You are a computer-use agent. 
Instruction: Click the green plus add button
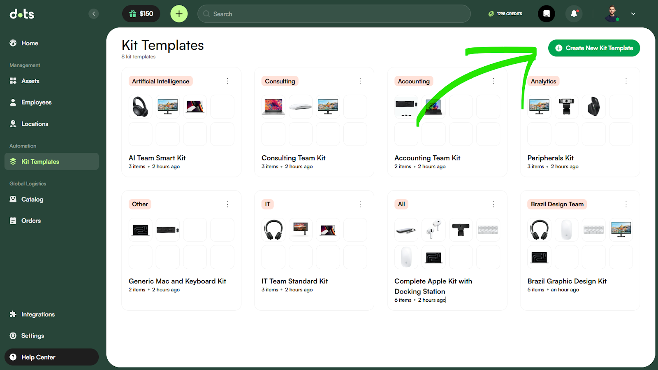click(x=179, y=14)
